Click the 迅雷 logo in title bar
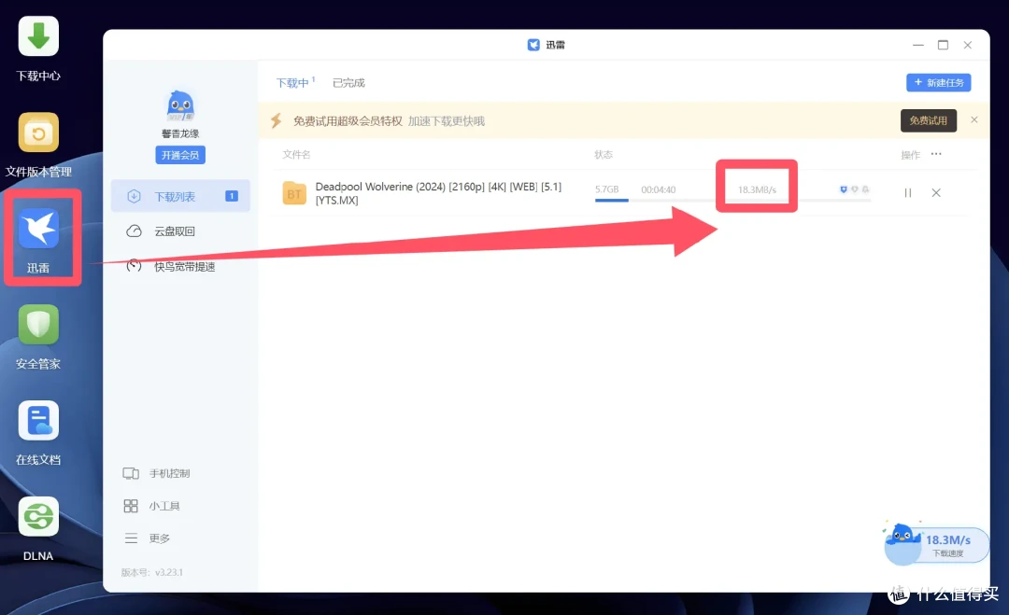 (x=533, y=45)
